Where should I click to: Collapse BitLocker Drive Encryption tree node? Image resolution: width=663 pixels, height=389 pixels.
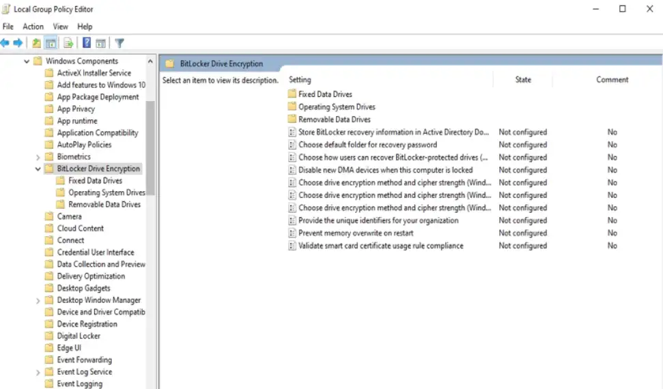point(38,169)
